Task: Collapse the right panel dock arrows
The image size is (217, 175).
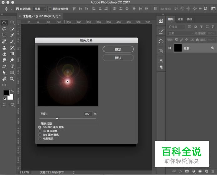Action: pos(163,14)
